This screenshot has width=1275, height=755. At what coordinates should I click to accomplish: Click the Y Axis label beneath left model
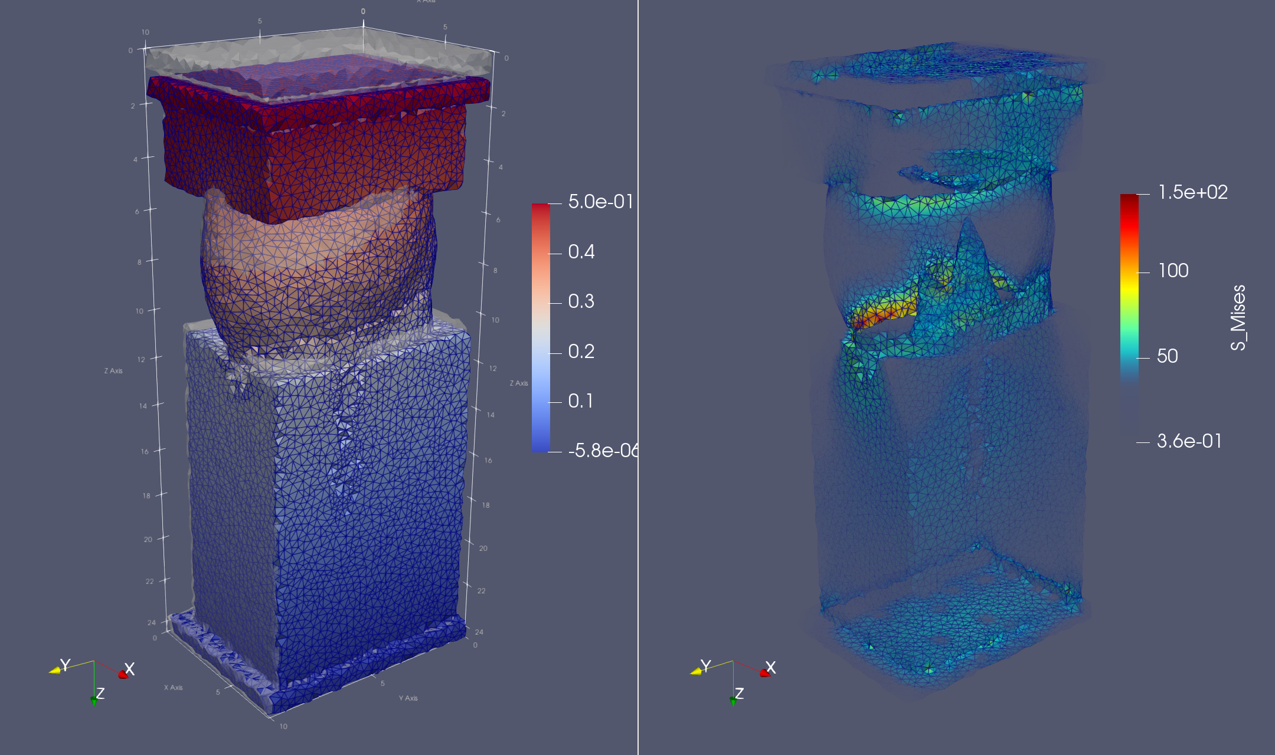[x=408, y=698]
